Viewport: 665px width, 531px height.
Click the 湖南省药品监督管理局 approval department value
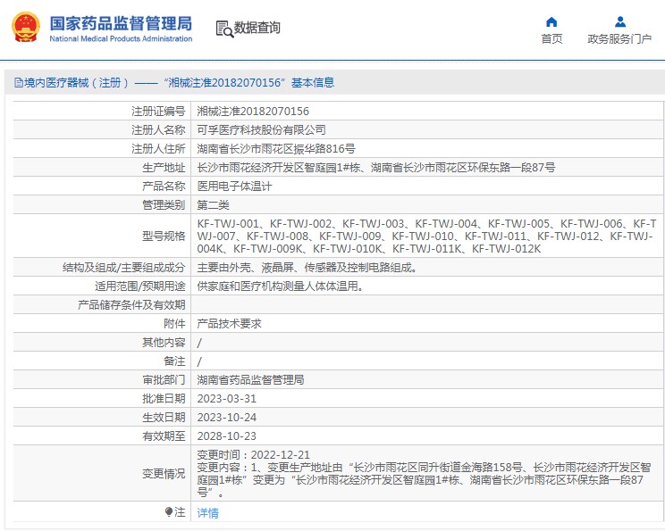[250, 380]
